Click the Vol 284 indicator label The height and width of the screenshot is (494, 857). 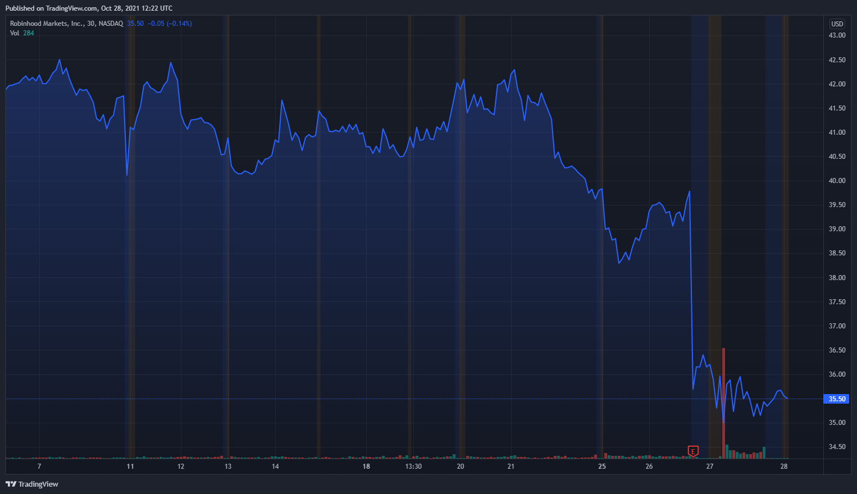coord(22,33)
